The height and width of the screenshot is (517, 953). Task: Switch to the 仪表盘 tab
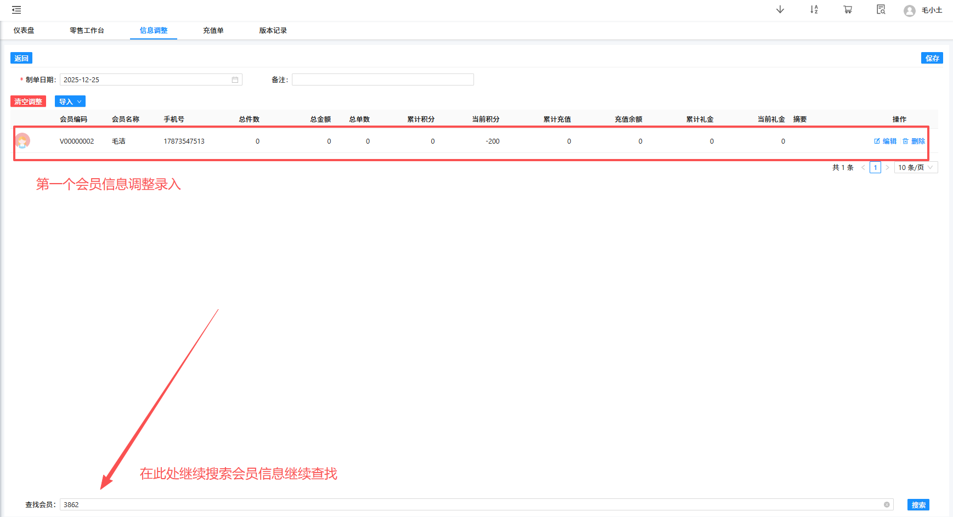(24, 31)
